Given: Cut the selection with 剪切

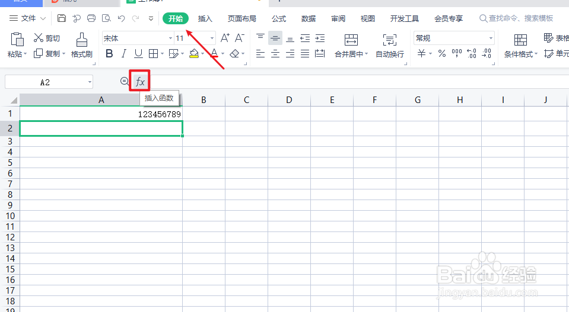Looking at the screenshot, I should coord(47,38).
